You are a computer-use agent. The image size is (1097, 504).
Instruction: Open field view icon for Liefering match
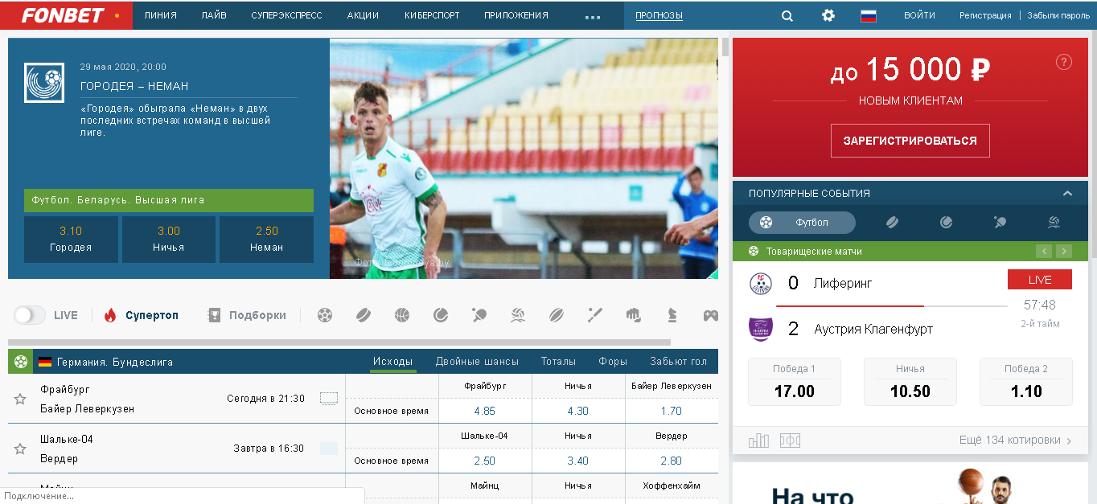(x=790, y=440)
